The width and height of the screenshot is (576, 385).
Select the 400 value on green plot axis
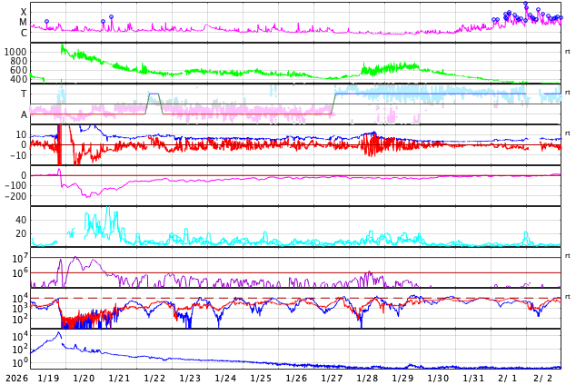20,79
